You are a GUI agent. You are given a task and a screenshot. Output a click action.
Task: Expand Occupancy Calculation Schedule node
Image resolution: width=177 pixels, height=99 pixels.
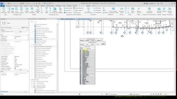(33, 32)
